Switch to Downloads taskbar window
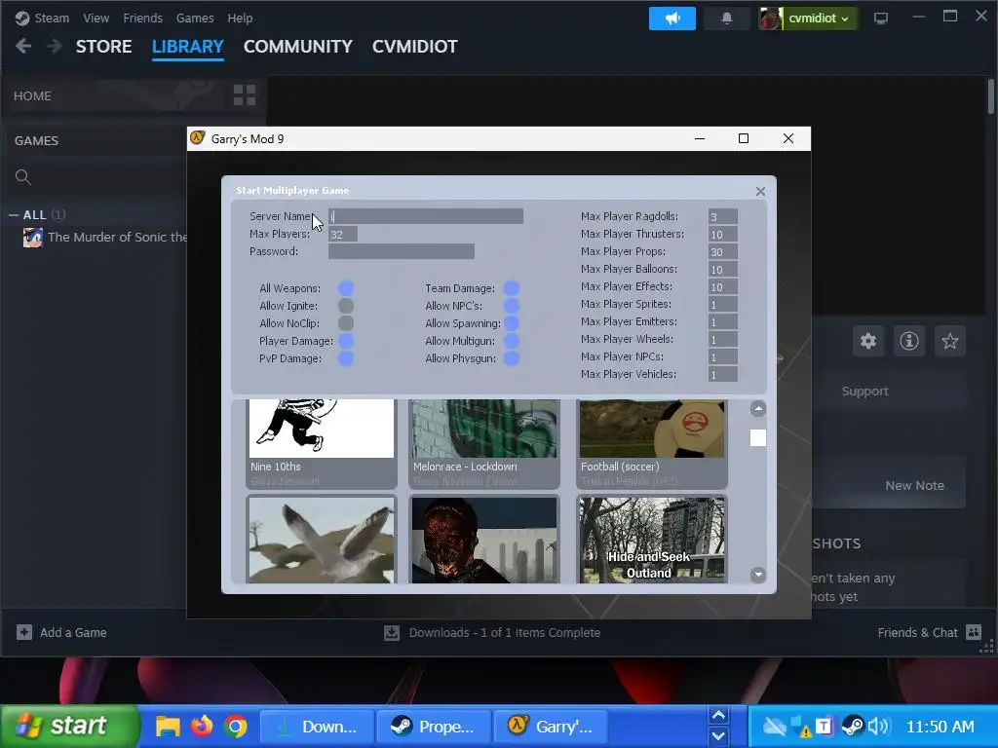 316,727
